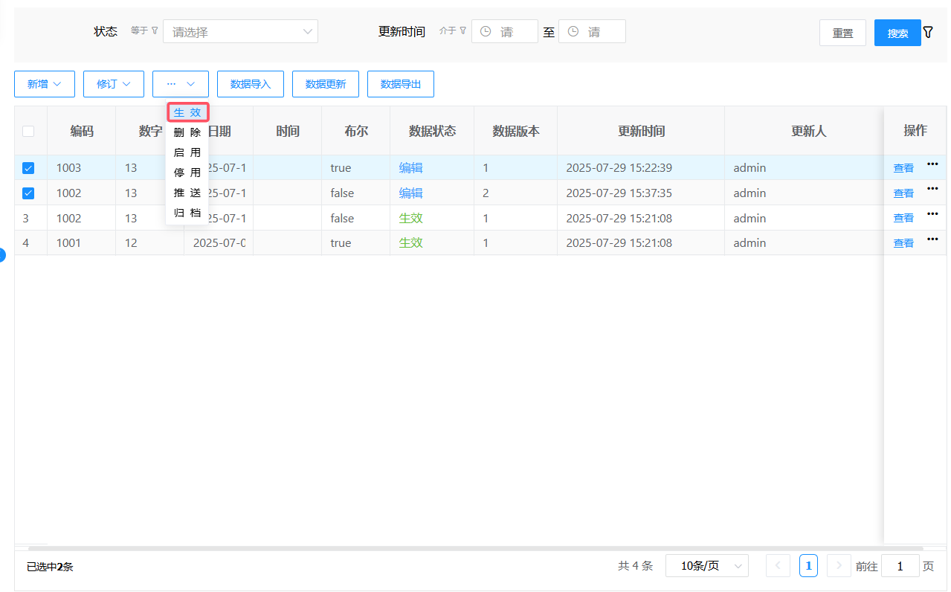Uncheck the row with code 1003
This screenshot has height=592, width=951.
28,168
